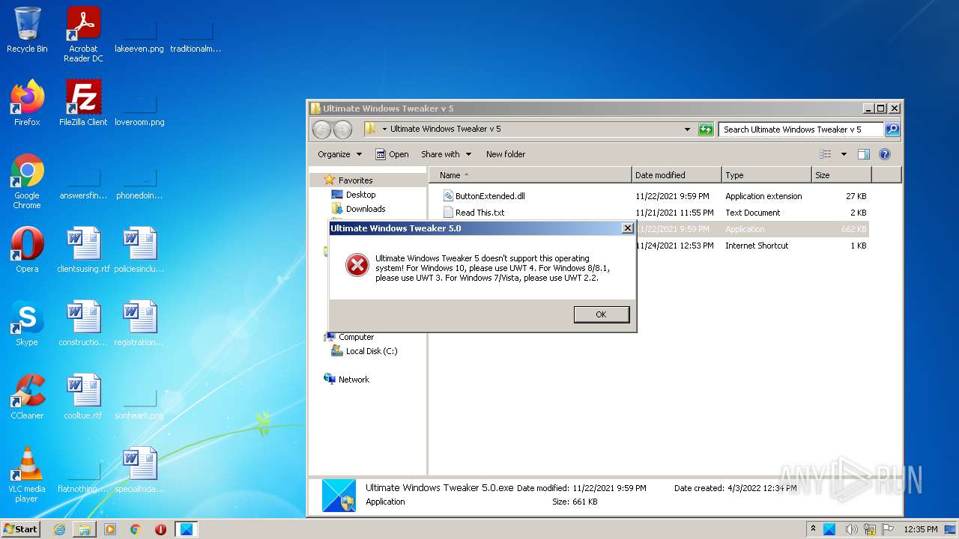Image resolution: width=959 pixels, height=539 pixels.
Task: Select registration... document icon
Action: point(139,323)
